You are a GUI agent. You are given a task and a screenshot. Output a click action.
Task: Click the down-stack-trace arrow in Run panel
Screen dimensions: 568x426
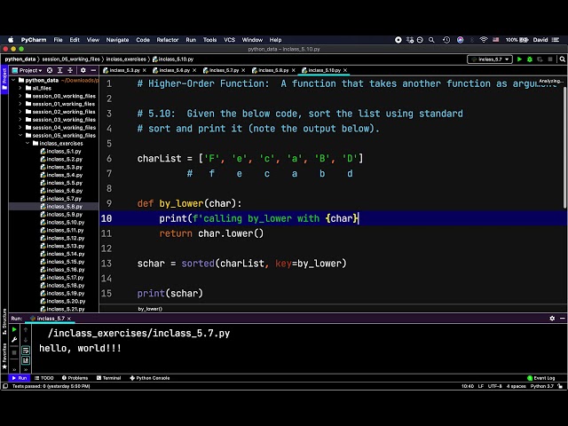click(x=26, y=340)
